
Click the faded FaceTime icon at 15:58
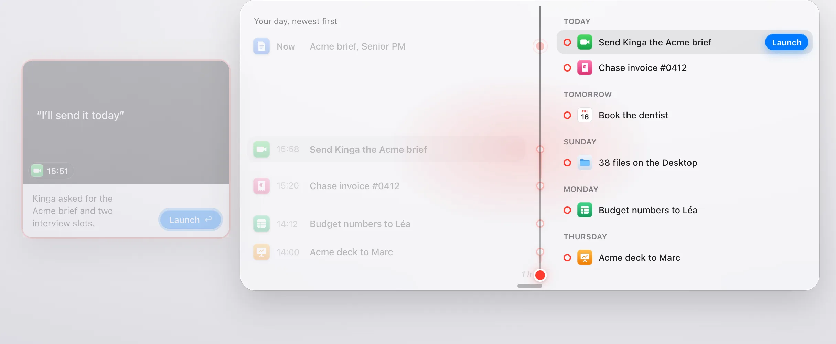(x=261, y=149)
